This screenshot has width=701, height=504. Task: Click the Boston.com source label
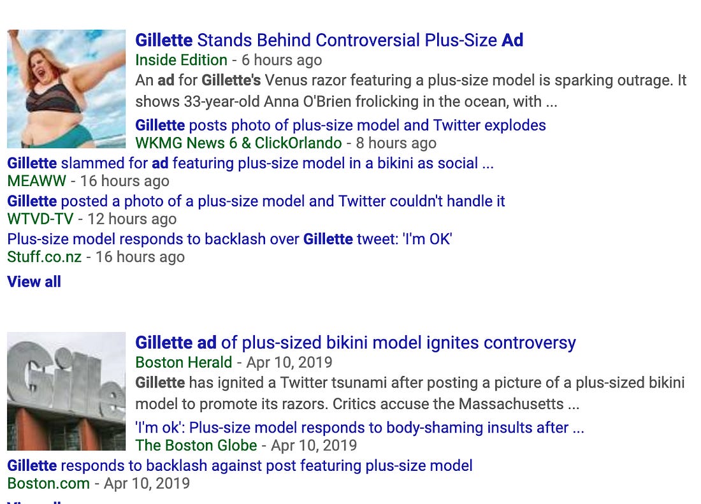48,484
